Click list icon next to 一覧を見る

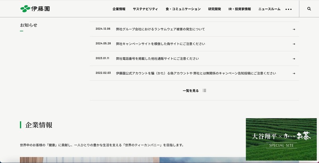point(205,91)
